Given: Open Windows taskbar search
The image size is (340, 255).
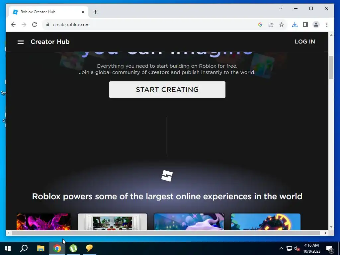Looking at the screenshot, I should (x=24, y=248).
